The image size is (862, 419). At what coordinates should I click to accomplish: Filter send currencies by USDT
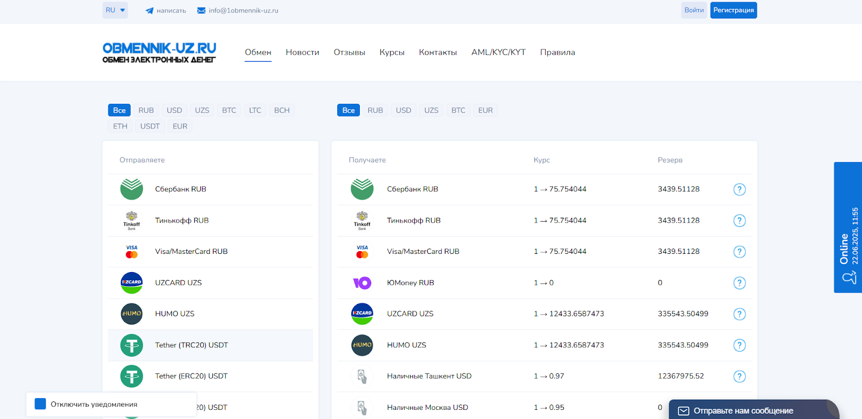[150, 126]
